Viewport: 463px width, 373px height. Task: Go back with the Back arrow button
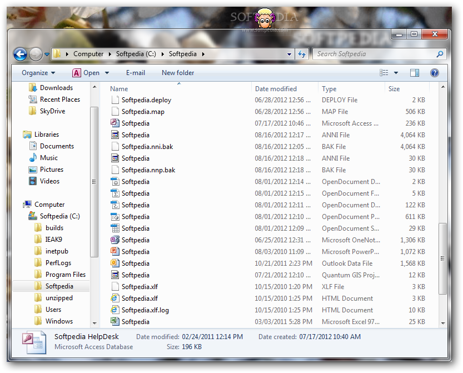point(21,54)
